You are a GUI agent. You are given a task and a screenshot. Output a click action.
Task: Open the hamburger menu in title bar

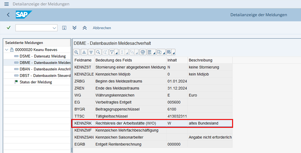point(6,4)
